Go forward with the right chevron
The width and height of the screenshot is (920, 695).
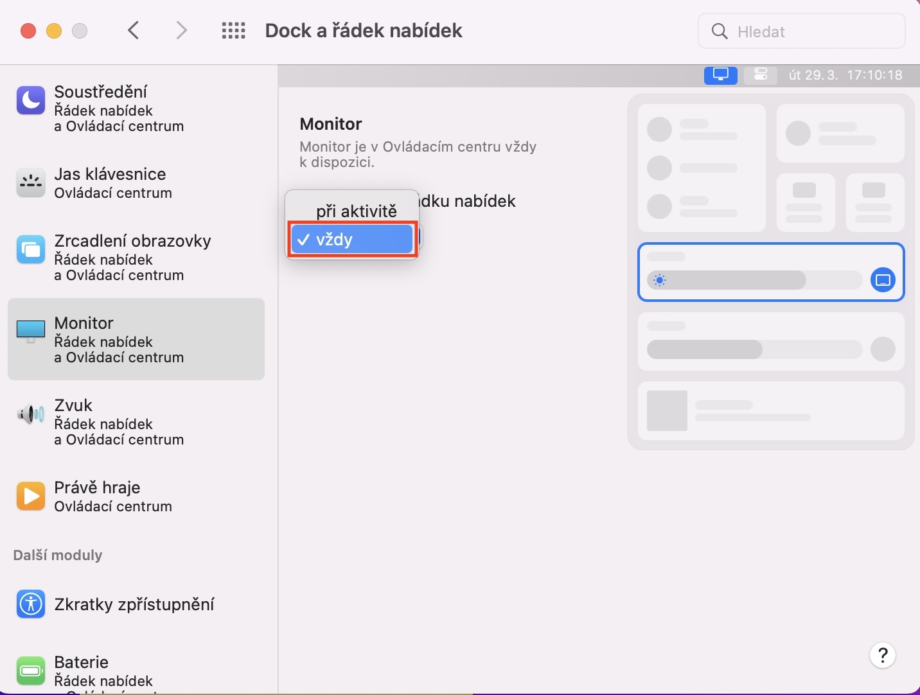point(182,30)
